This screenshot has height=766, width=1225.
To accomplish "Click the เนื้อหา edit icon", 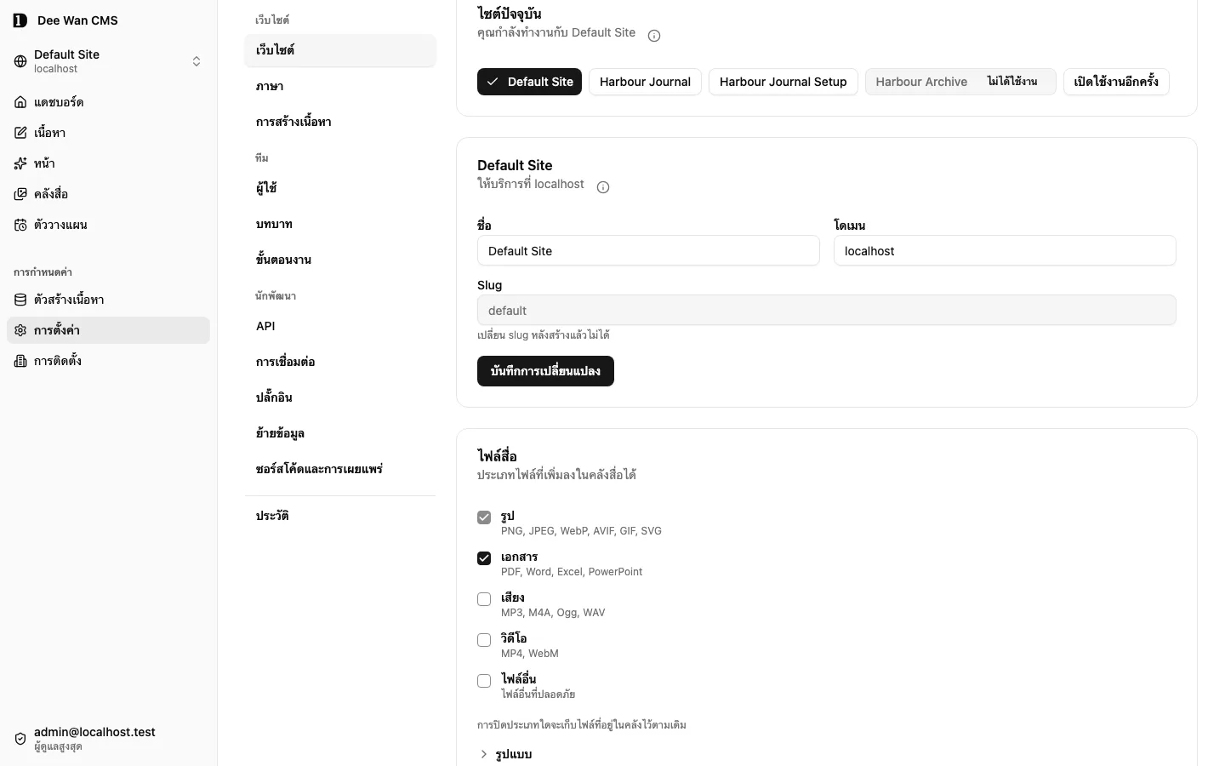I will (x=20, y=133).
